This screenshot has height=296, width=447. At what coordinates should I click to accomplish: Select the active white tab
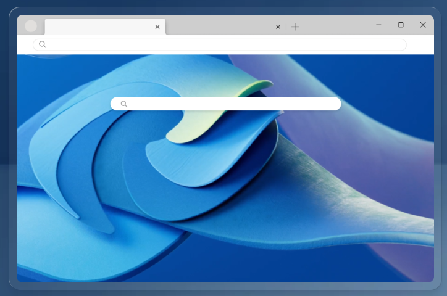[105, 27]
